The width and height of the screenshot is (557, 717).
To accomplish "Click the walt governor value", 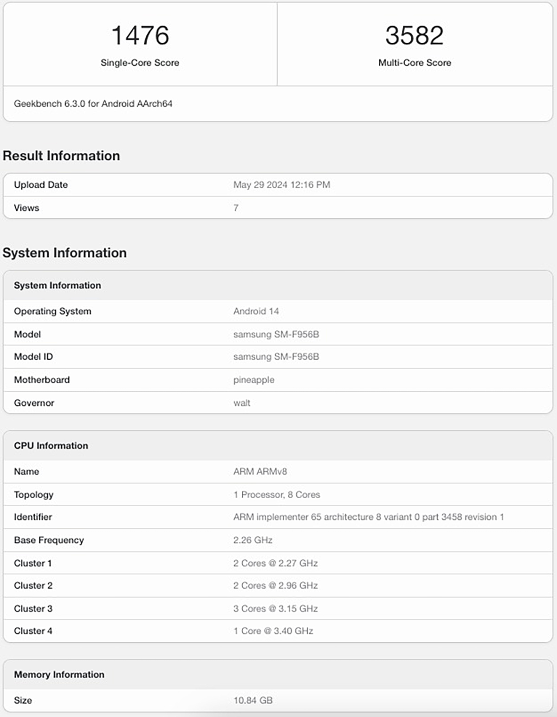I will pyautogui.click(x=242, y=403).
